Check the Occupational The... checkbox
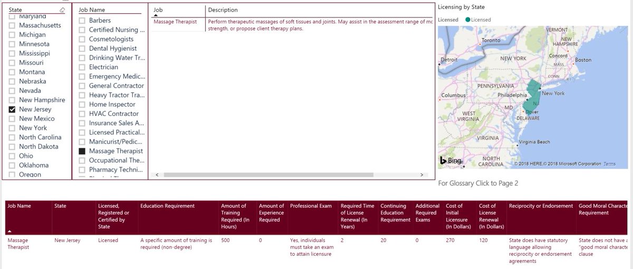 (x=82, y=160)
